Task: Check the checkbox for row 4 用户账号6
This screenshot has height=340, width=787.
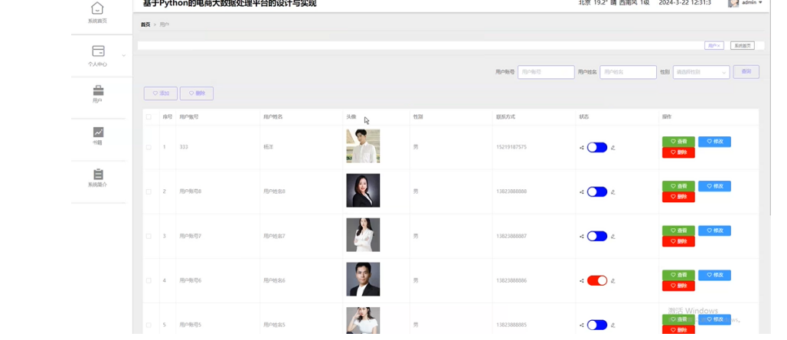Action: (149, 281)
